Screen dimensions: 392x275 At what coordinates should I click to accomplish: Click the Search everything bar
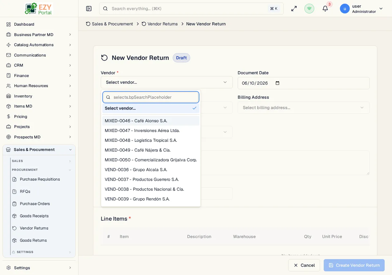[191, 9]
